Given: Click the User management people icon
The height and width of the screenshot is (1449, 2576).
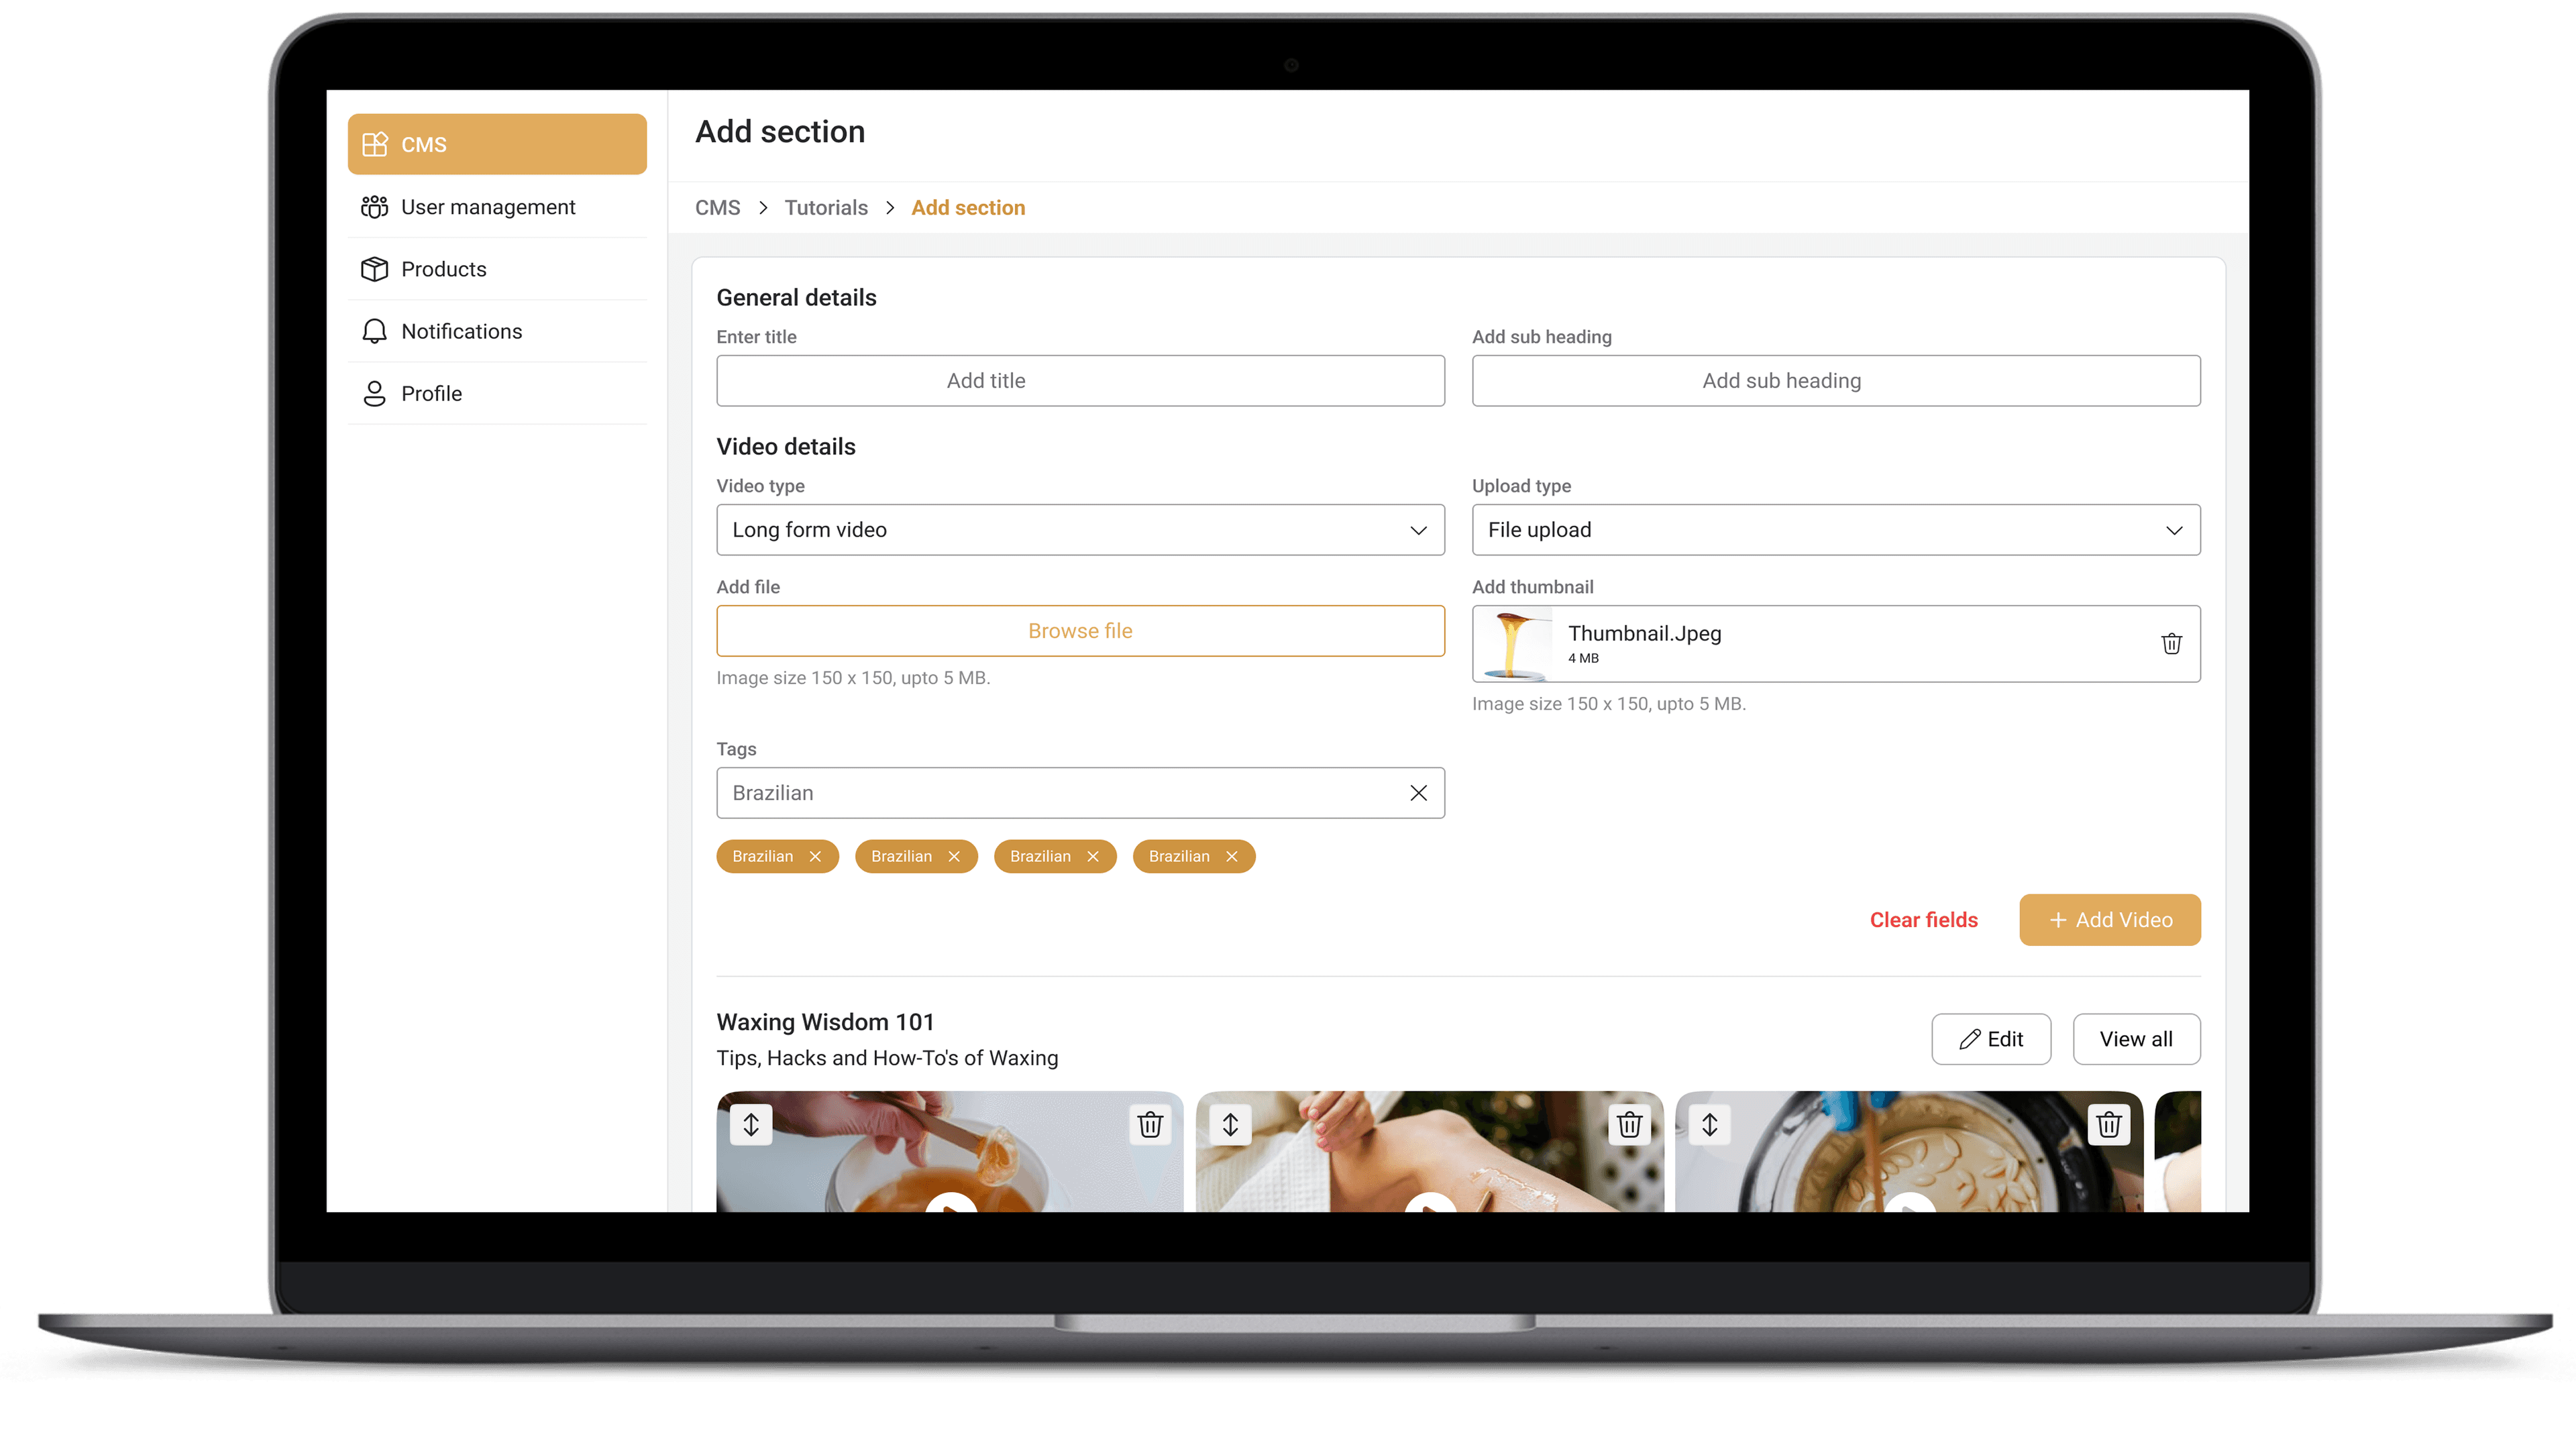Looking at the screenshot, I should [374, 207].
